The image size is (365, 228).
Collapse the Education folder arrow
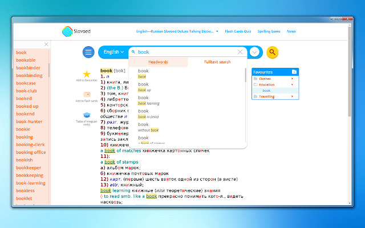[292, 85]
